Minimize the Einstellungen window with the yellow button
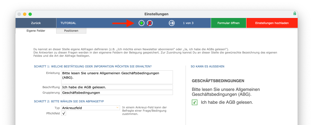This screenshot has height=125, width=313. [25, 14]
